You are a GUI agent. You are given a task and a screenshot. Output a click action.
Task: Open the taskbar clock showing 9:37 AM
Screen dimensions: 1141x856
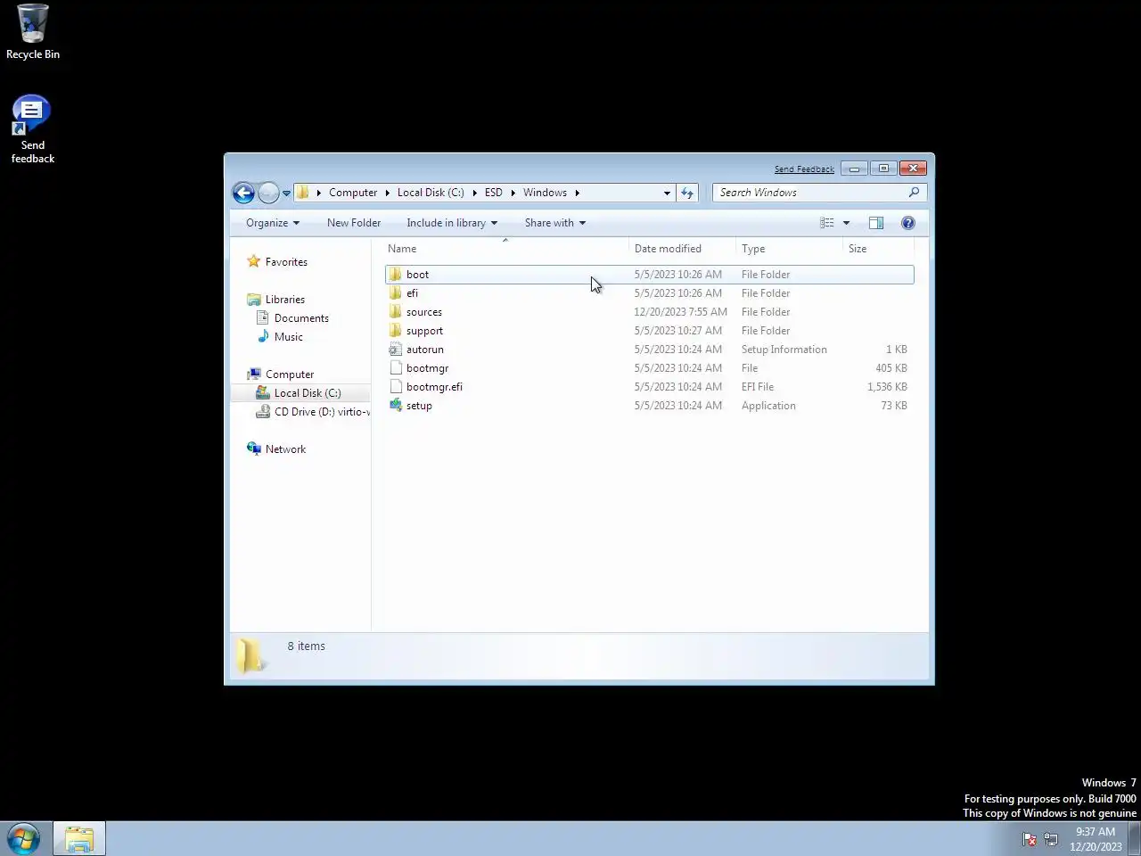1096,839
